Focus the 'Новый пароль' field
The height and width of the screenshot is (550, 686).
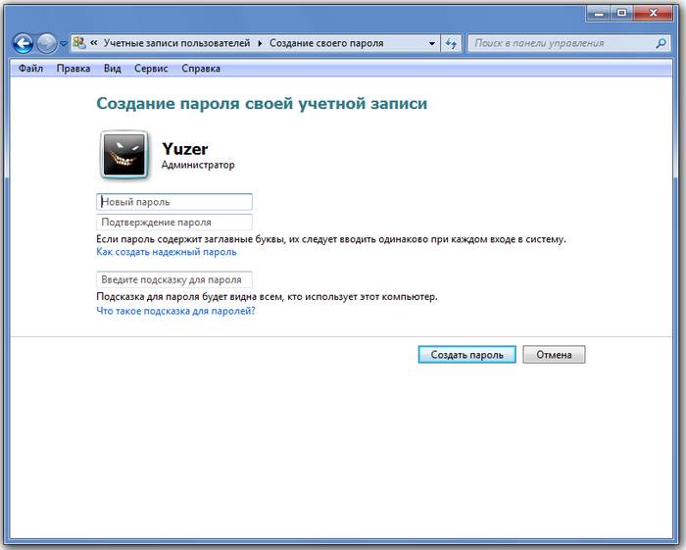pyautogui.click(x=174, y=202)
